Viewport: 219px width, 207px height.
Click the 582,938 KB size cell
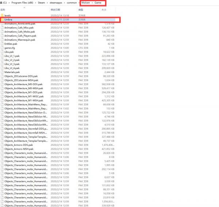pyautogui.click(x=108, y=84)
